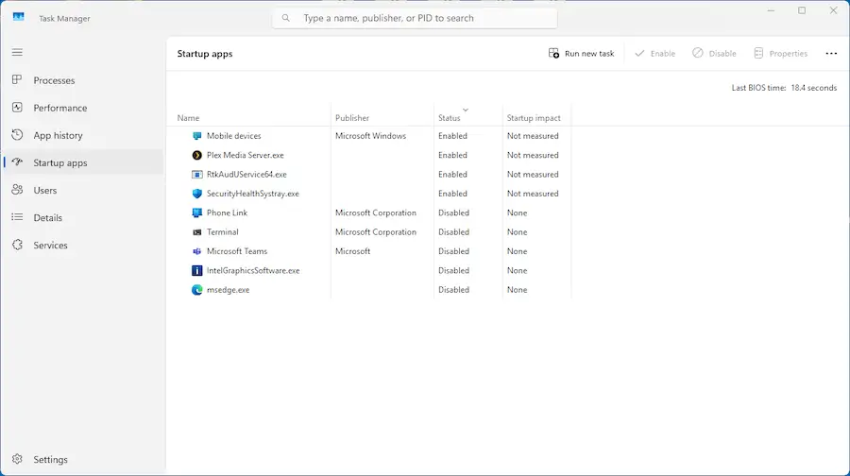Click the Task Manager app icon
The image size is (850, 476).
click(19, 17)
